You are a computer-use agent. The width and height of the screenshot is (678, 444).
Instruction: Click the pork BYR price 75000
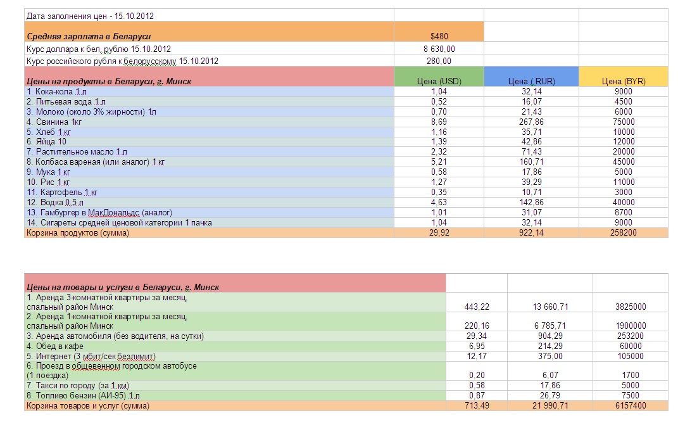623,122
